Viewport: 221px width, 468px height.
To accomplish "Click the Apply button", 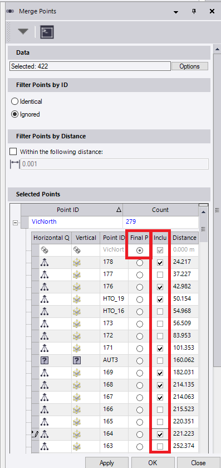I will pos(107,462).
